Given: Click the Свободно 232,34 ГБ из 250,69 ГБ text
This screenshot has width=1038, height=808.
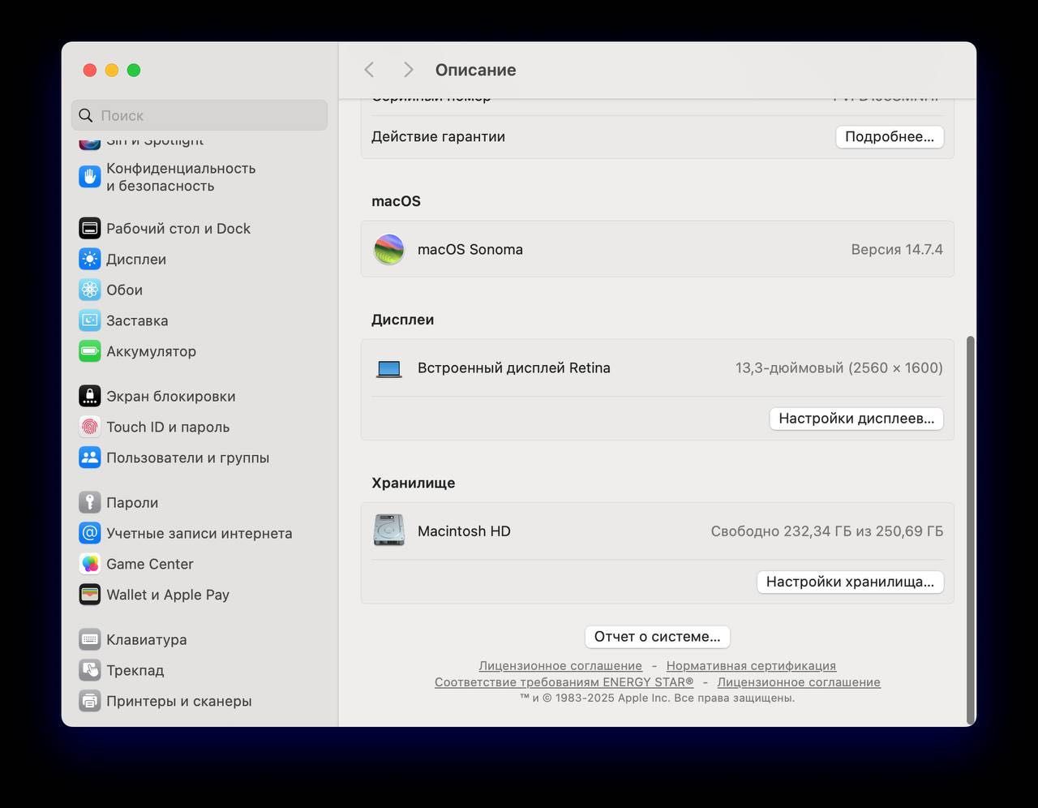Looking at the screenshot, I should click(x=827, y=531).
